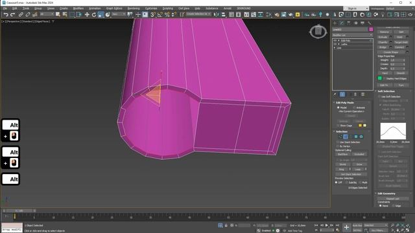Activate the Select and Rotate tool
This screenshot has height=233, width=415.
pos(93,15)
